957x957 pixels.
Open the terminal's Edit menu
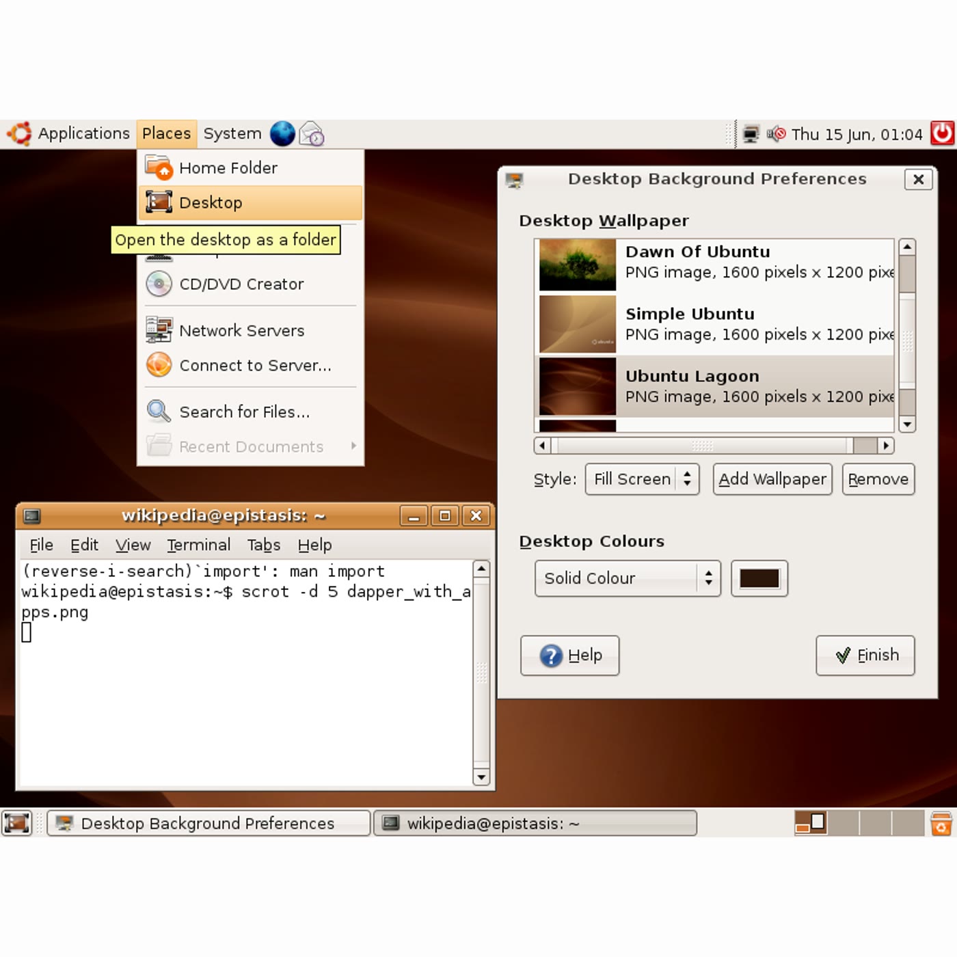pyautogui.click(x=84, y=545)
